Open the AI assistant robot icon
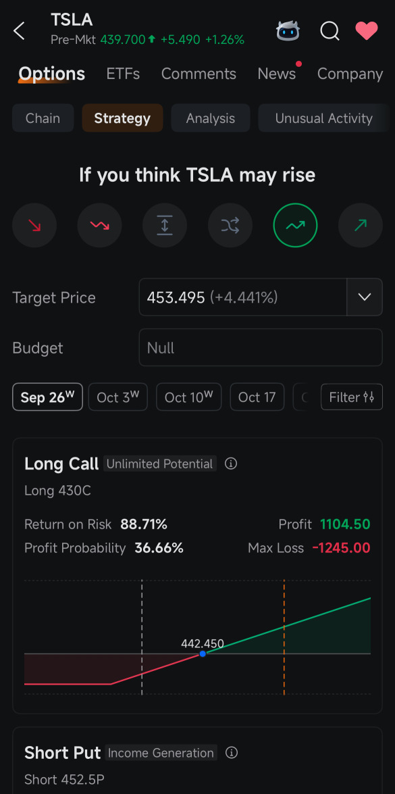395x794 pixels. pos(288,30)
